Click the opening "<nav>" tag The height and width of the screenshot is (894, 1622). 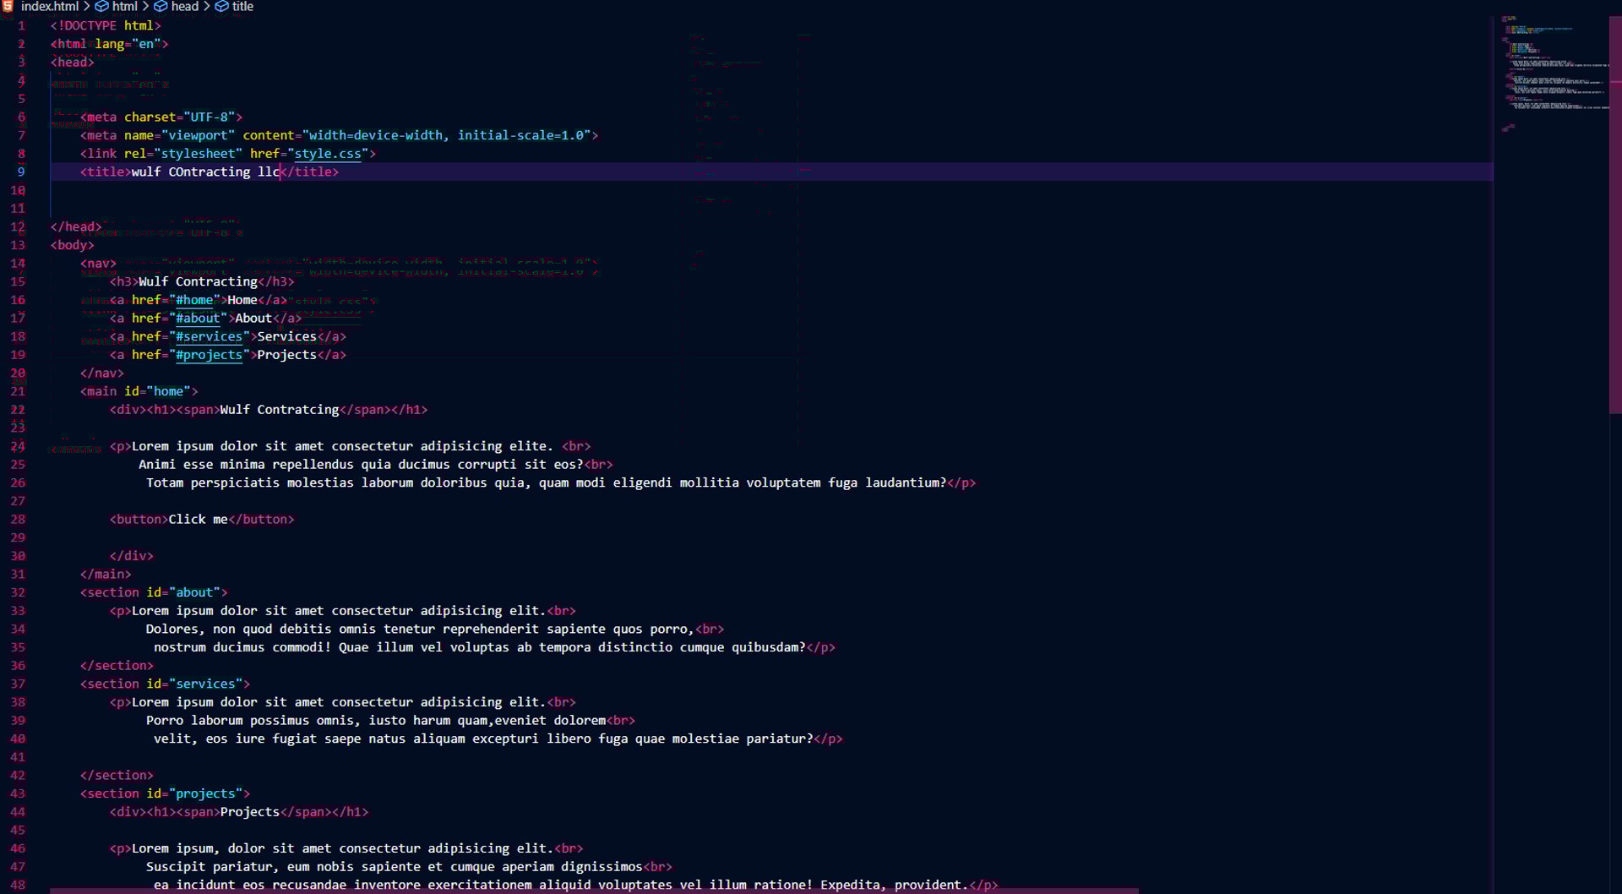(99, 264)
